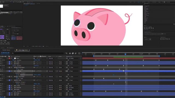Select the pig's selected eye in viewer
Image resolution: width=175 pixels, height=98 pixels.
77,23
